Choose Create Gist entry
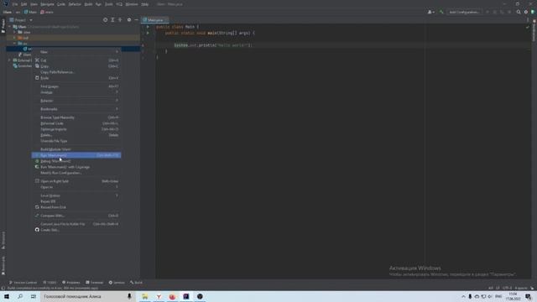The image size is (537, 302). pyautogui.click(x=76, y=230)
